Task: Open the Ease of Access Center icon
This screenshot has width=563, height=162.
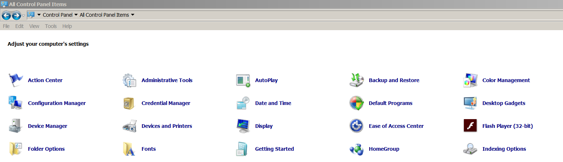Action: click(356, 126)
